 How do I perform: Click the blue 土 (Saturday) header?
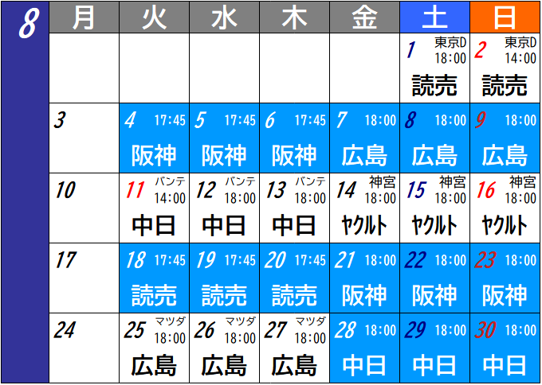pyautogui.click(x=434, y=17)
